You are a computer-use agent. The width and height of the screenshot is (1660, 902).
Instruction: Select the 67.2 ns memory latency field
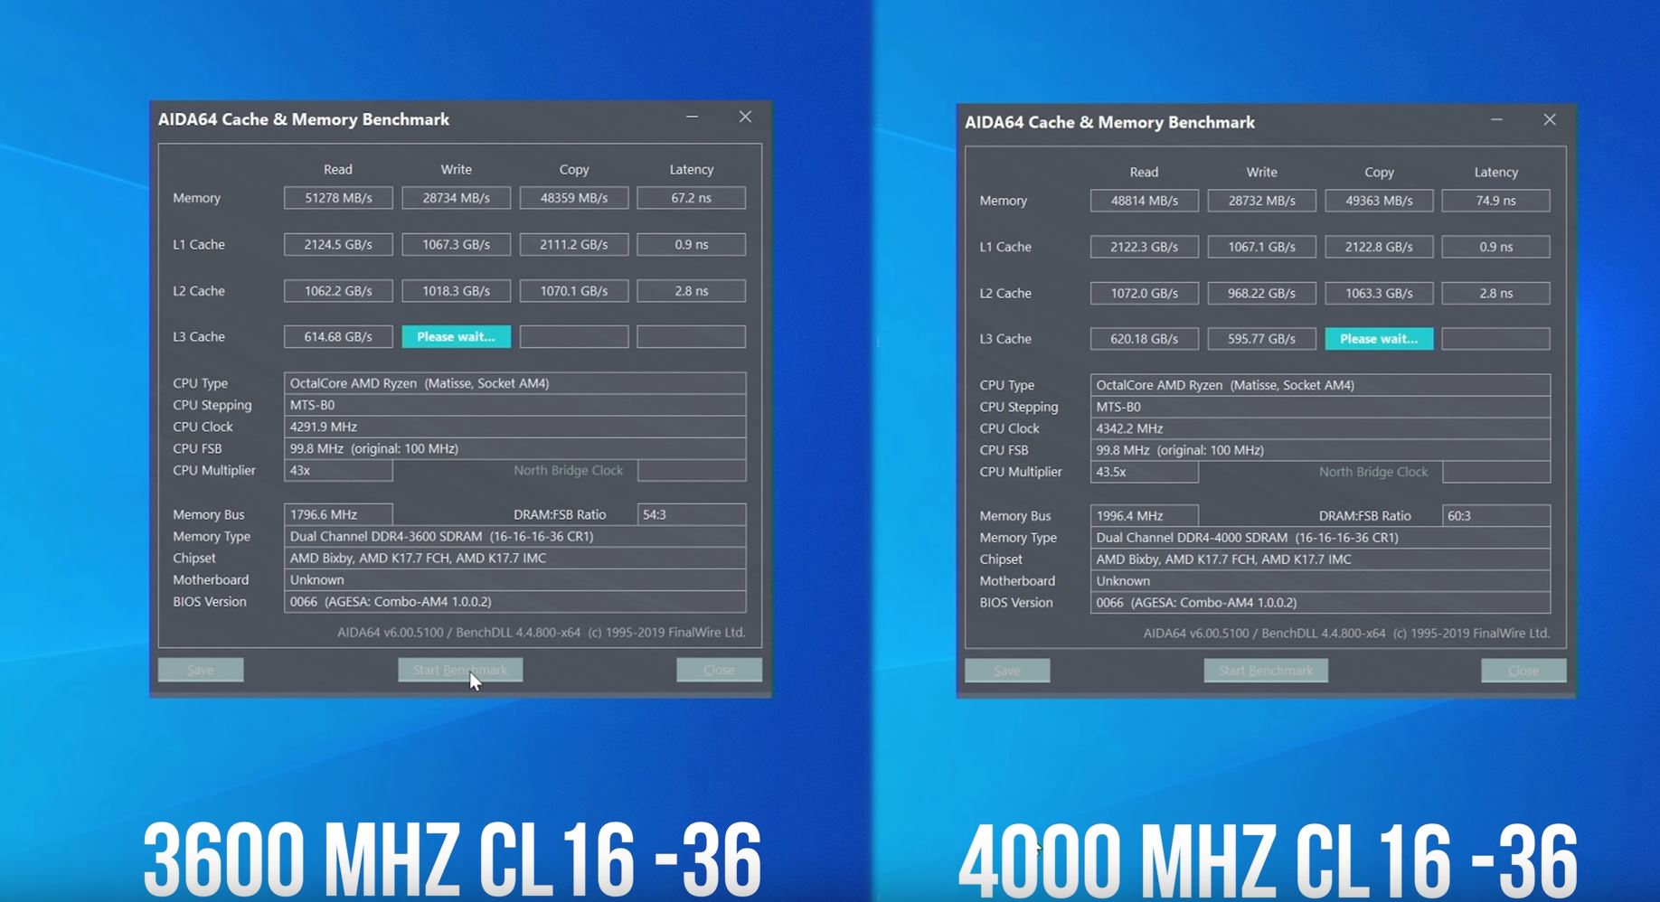691,198
